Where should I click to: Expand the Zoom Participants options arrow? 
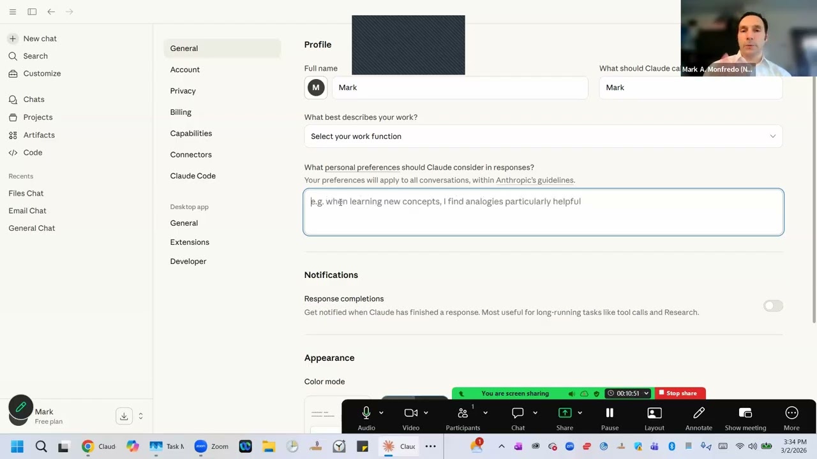tap(485, 413)
